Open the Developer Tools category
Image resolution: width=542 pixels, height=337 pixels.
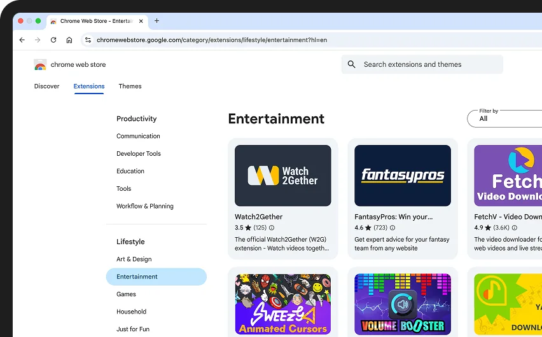[x=139, y=153]
